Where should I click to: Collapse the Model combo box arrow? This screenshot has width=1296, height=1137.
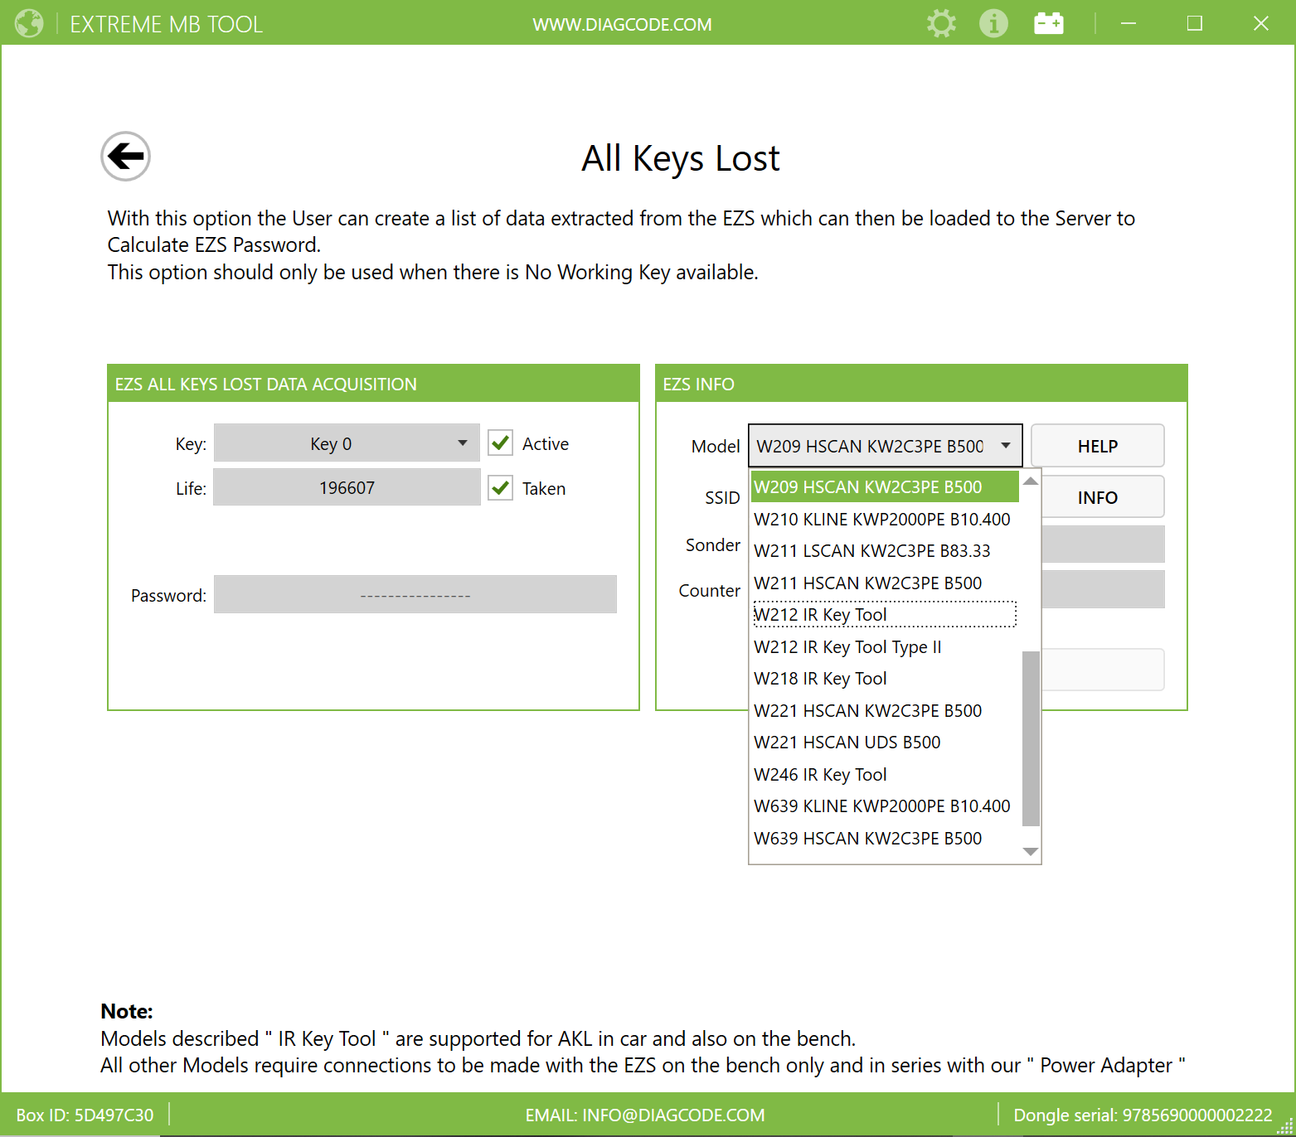pos(1006,446)
